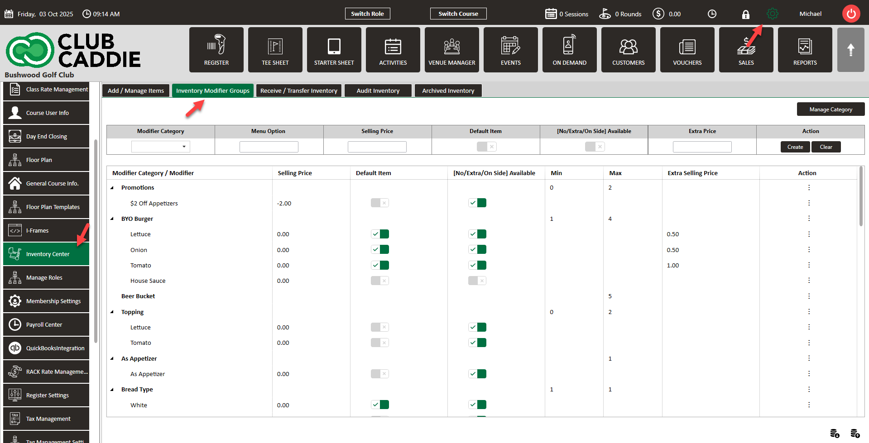Toggle availability for $2 Off Appetizers
Viewport: 869px width, 443px height.
click(477, 203)
